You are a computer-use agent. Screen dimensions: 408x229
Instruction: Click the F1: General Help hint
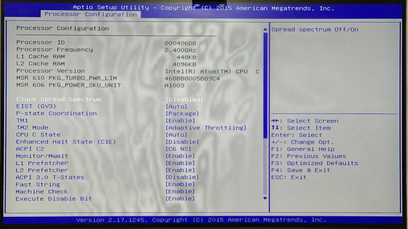302,149
